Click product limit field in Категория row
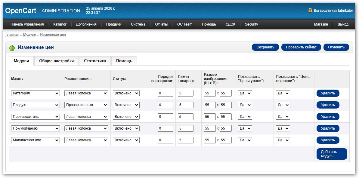359x178 pixels. click(186, 93)
